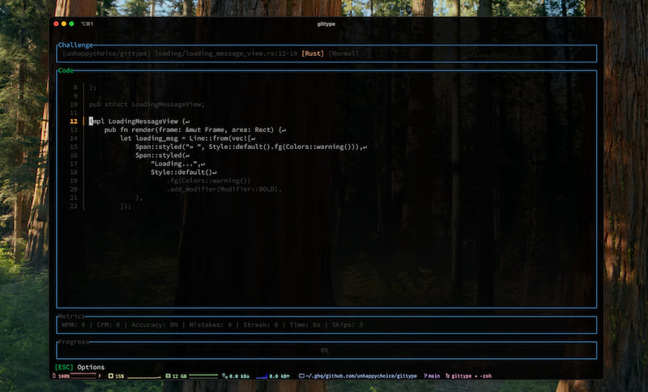Click the Challenge panel title
648x392 pixels.
(75, 45)
